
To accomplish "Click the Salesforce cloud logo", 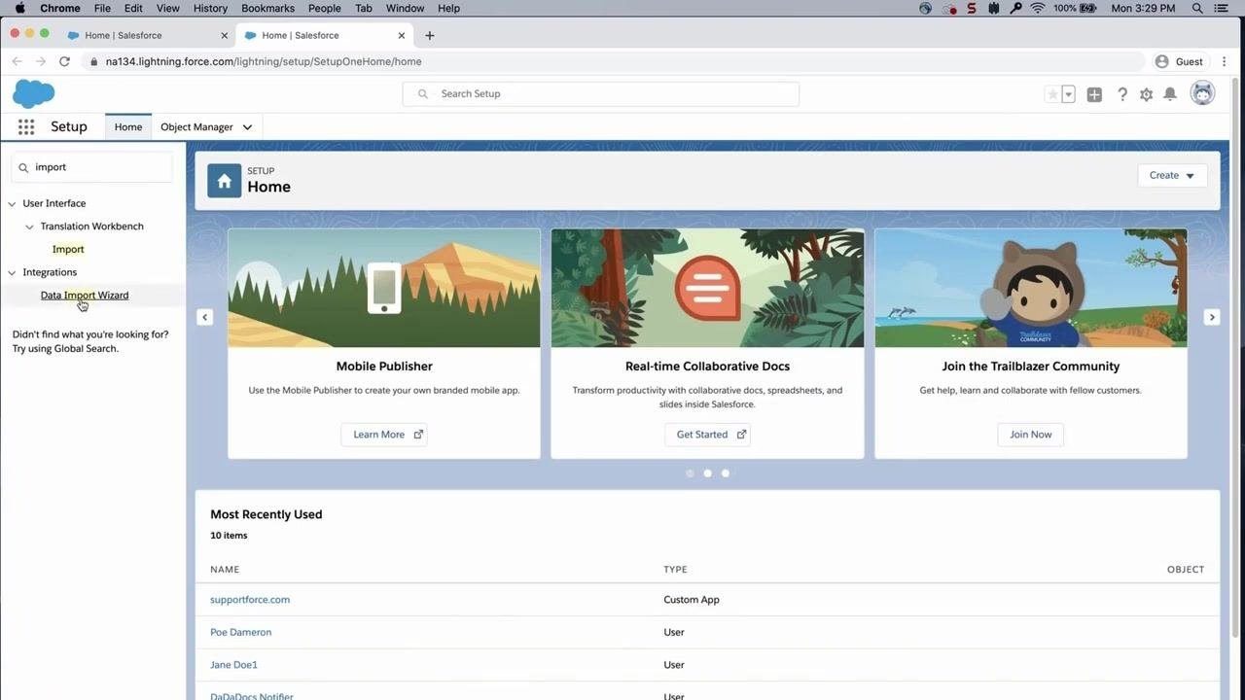I will tap(34, 93).
